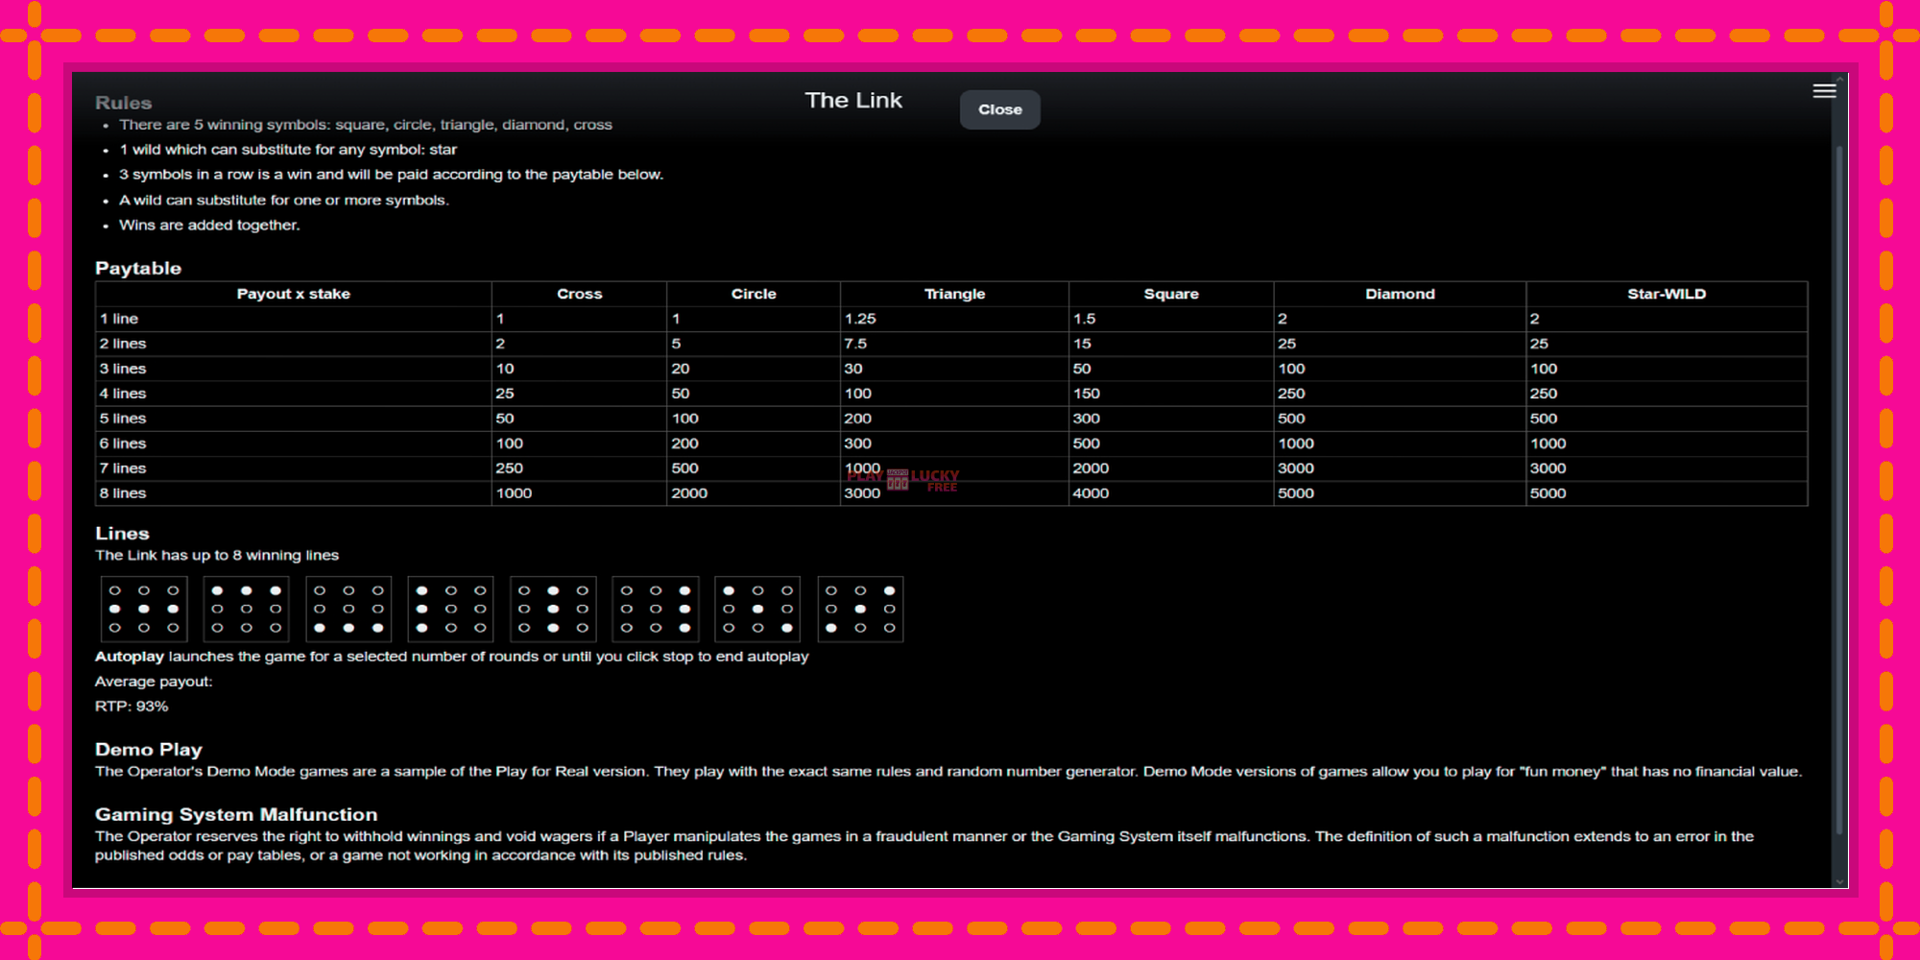Click the bold 'Autoplay' word
This screenshot has height=960, width=1920.
click(x=130, y=657)
